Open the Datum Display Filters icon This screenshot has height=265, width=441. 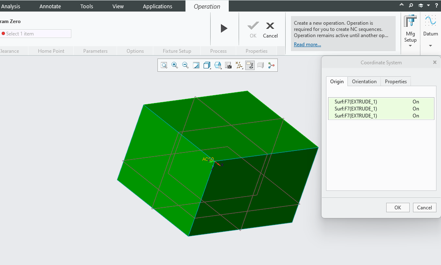239,65
